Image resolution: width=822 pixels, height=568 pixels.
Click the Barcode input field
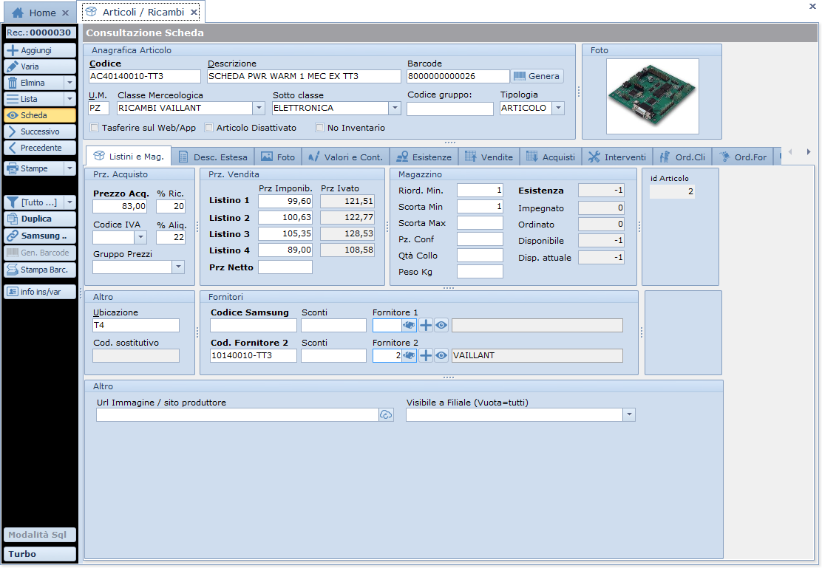(x=458, y=77)
